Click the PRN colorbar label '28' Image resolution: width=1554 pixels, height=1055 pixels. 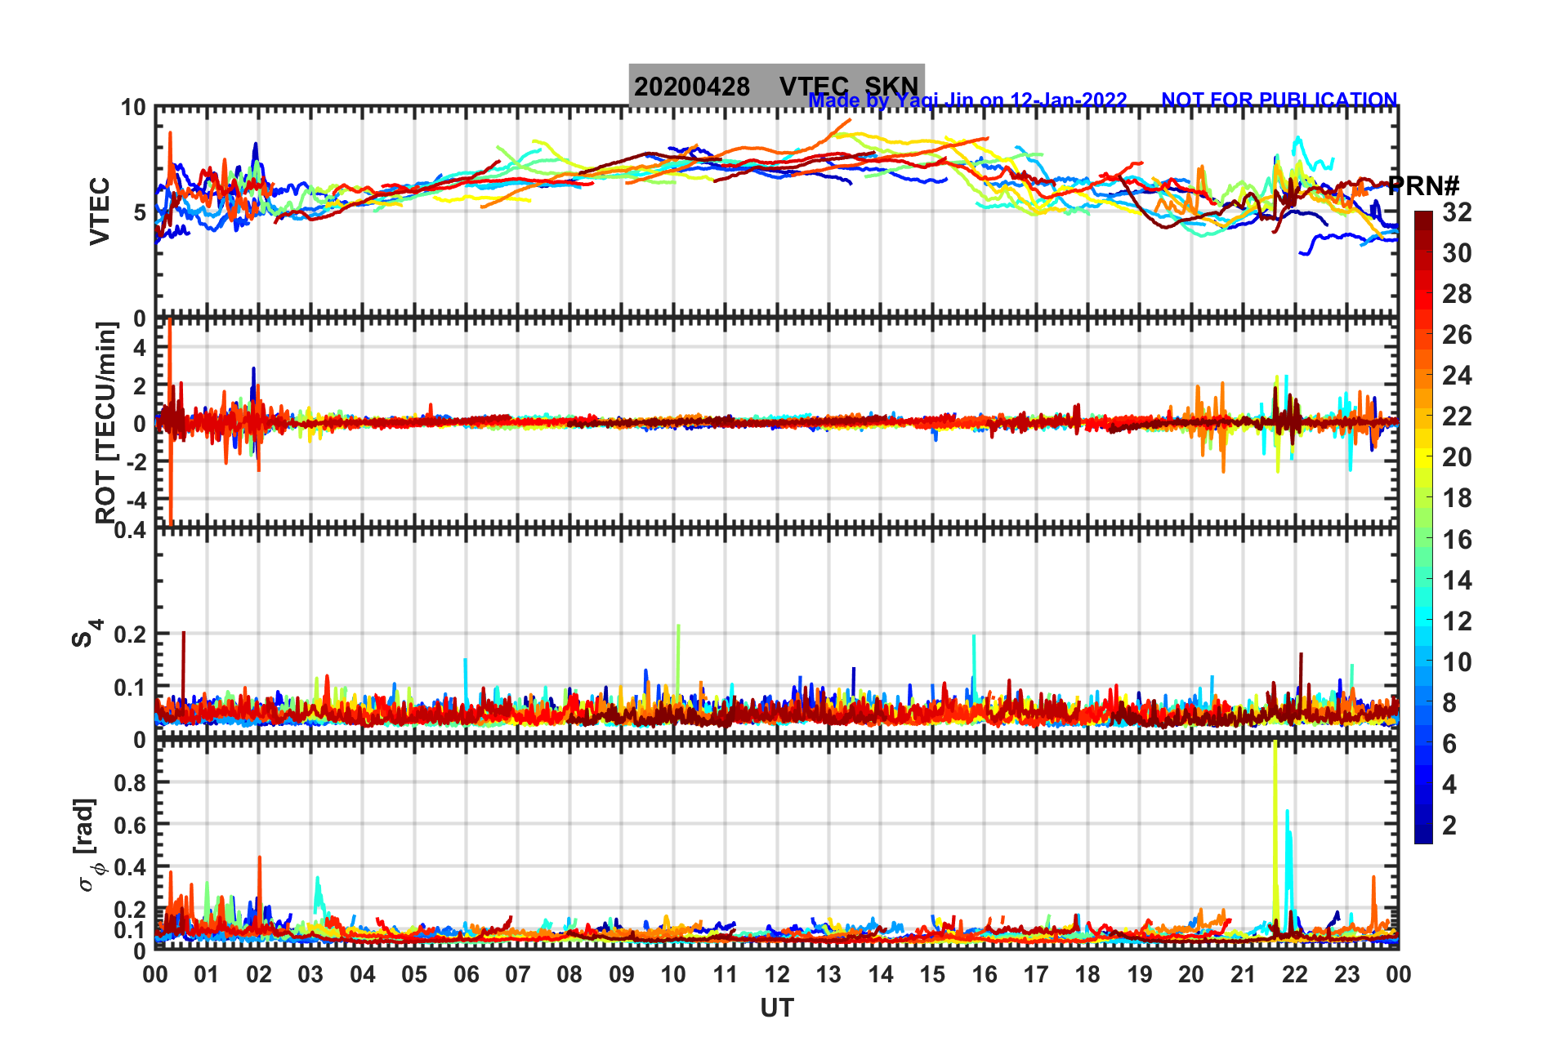tap(1457, 294)
